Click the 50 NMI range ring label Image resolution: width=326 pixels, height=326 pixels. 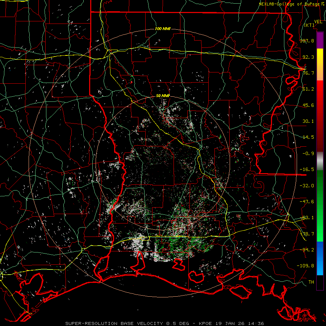(163, 96)
